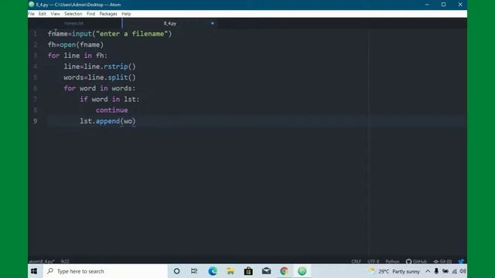Open the File menu
The width and height of the screenshot is (495, 278).
(31, 14)
